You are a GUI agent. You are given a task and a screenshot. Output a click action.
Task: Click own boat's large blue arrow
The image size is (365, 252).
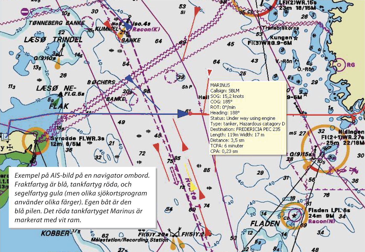click(183, 114)
